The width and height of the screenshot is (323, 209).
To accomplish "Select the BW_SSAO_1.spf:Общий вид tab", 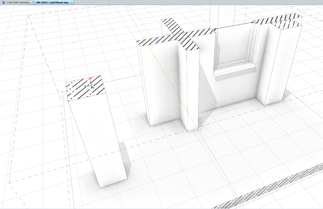I will [53, 2].
